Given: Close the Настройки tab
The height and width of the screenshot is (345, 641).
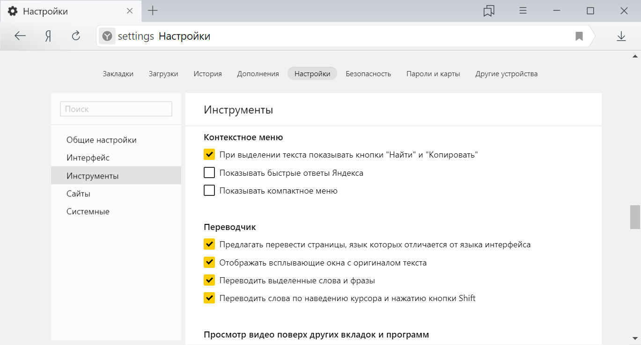Looking at the screenshot, I should [x=130, y=11].
